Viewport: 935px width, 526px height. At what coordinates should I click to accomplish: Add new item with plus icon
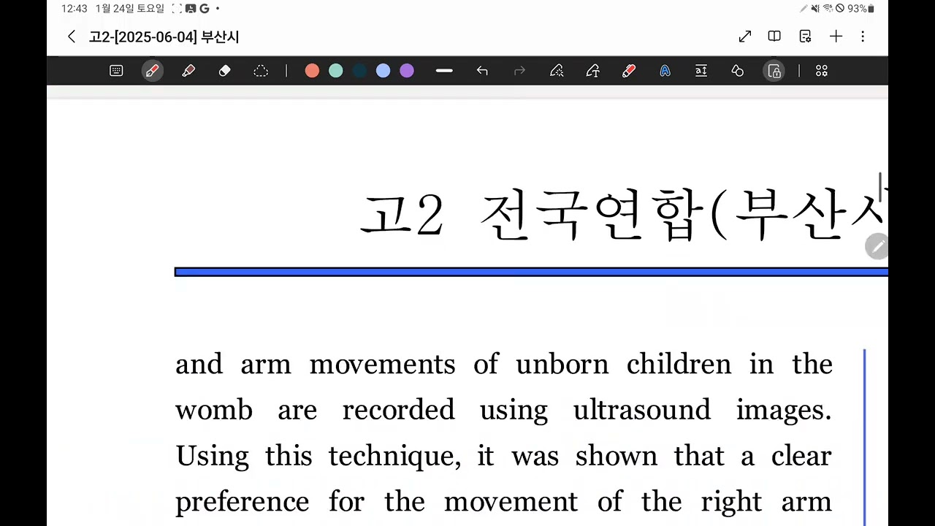(x=836, y=37)
